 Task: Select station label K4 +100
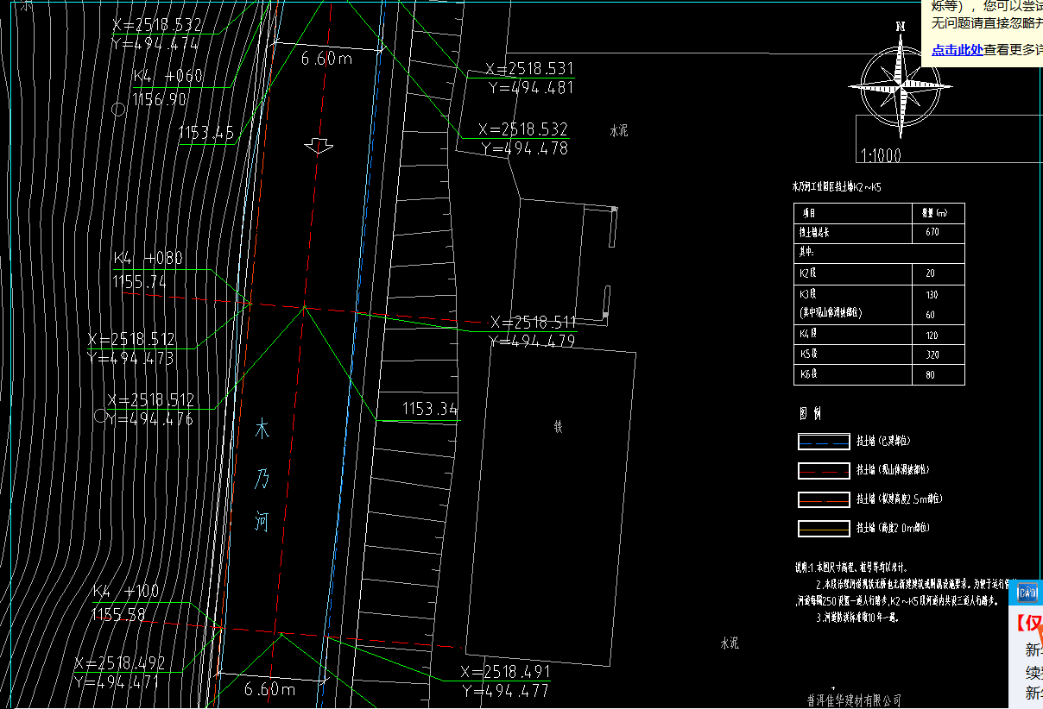(x=126, y=592)
